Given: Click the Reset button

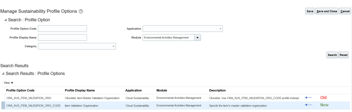Looking at the screenshot, I should click(x=343, y=55).
